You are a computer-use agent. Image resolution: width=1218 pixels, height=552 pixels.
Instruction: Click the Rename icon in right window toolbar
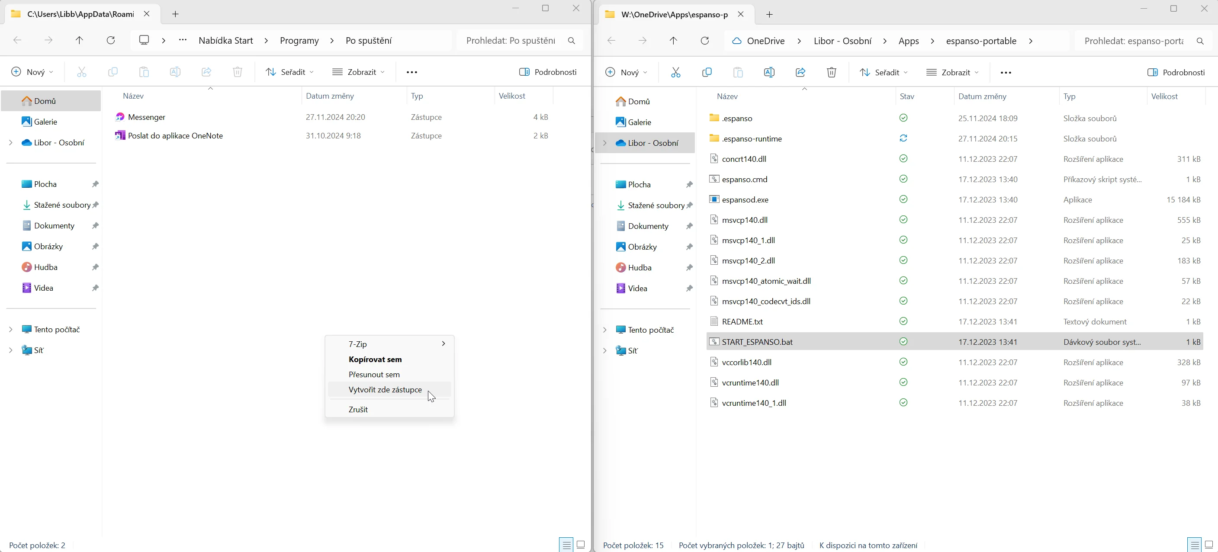[x=769, y=72]
